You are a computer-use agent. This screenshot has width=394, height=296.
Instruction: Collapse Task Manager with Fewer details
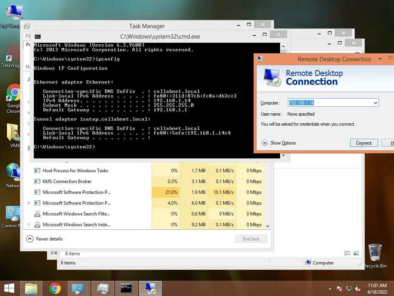(45, 239)
